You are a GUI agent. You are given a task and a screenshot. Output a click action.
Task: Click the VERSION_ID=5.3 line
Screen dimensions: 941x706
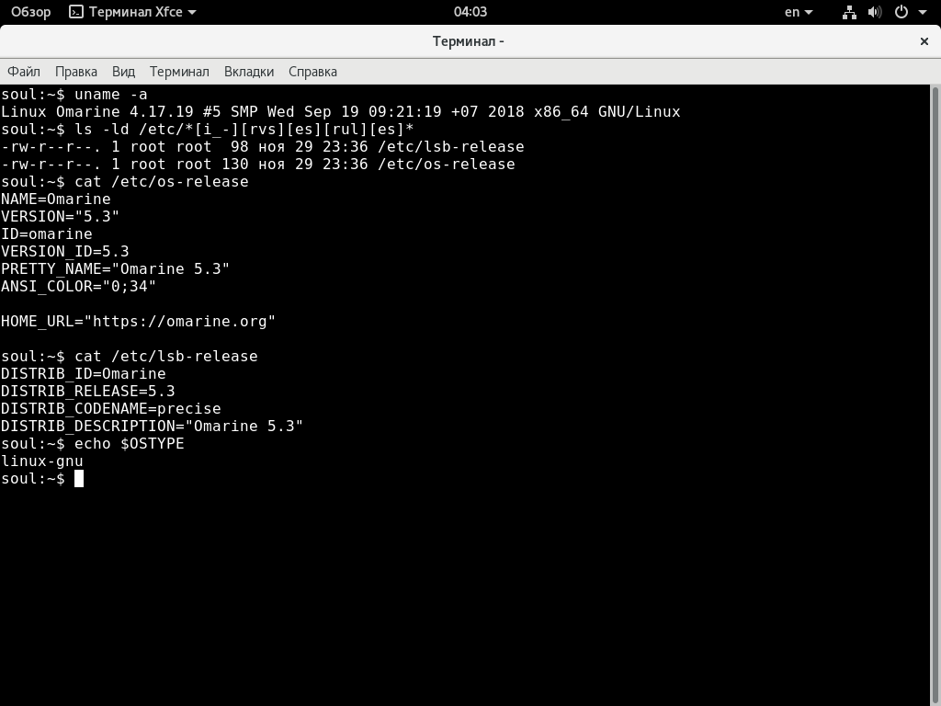[x=65, y=251]
